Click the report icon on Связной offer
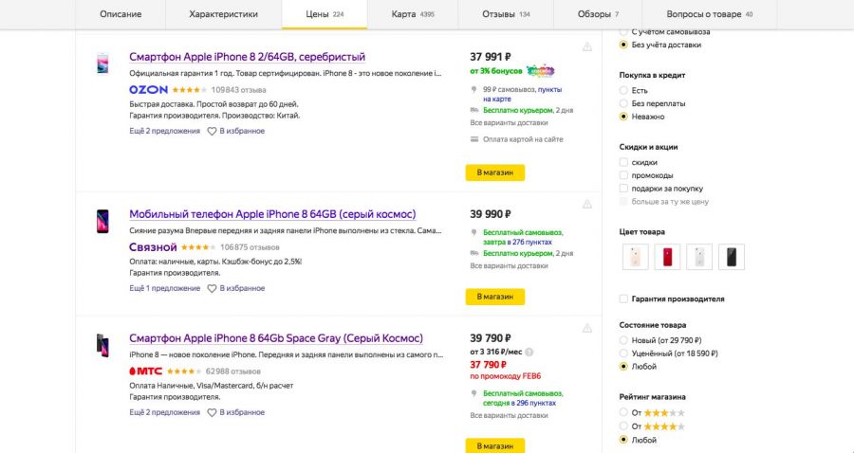 point(587,204)
